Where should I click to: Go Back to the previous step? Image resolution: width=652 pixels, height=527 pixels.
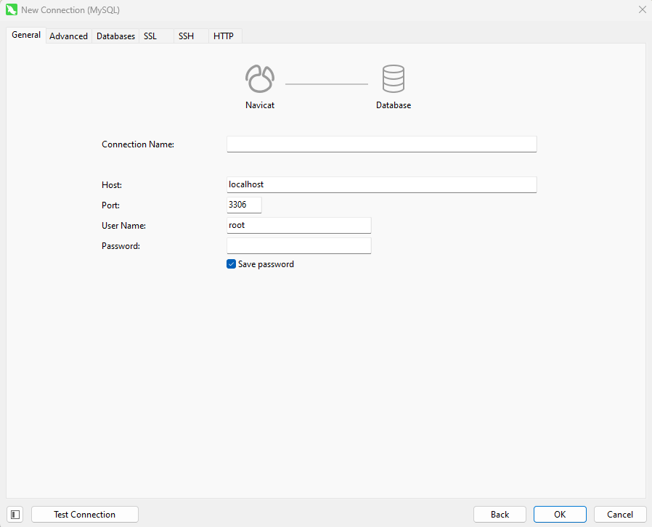500,515
